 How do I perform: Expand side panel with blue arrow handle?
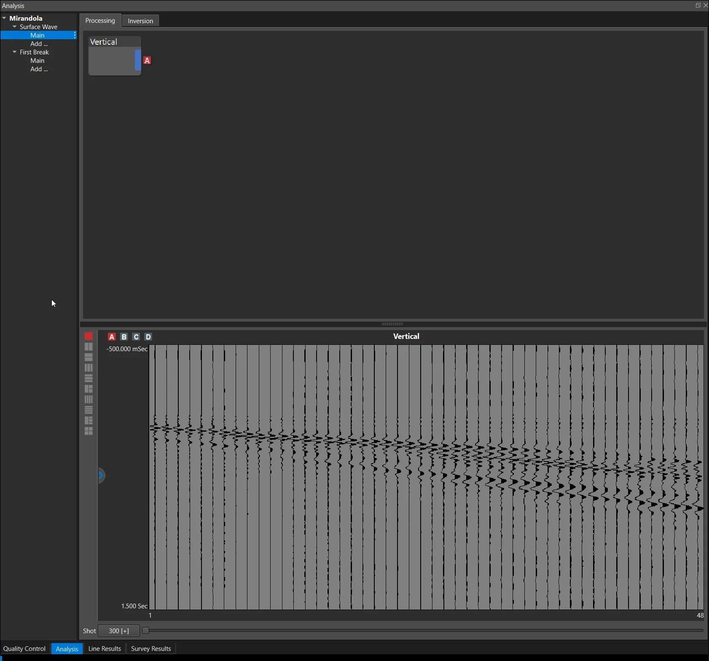coord(101,476)
